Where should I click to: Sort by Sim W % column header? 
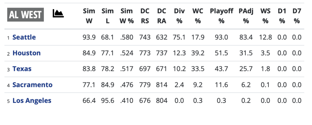point(126,16)
